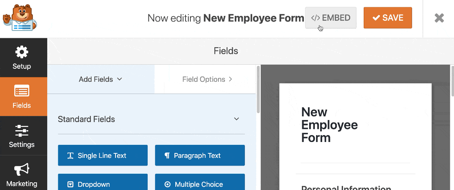Open Marketing via the megaphone icon

(x=22, y=169)
